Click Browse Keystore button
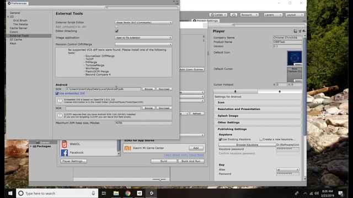 247,145
